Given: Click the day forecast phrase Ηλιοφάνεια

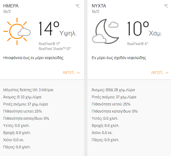Looking at the screenshot, I should coord(33,58).
